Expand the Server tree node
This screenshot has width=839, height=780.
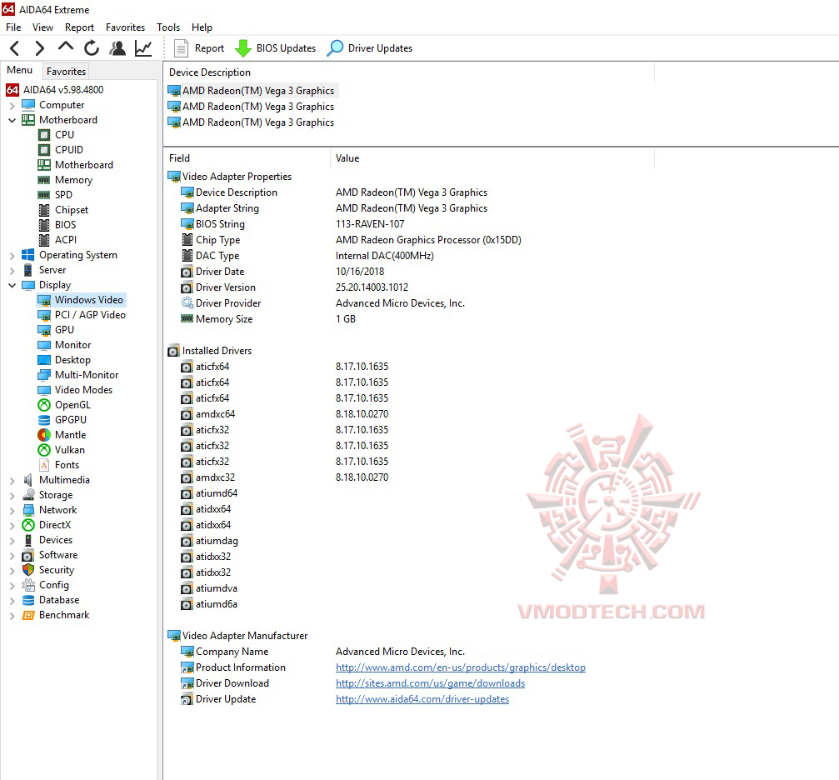12,270
